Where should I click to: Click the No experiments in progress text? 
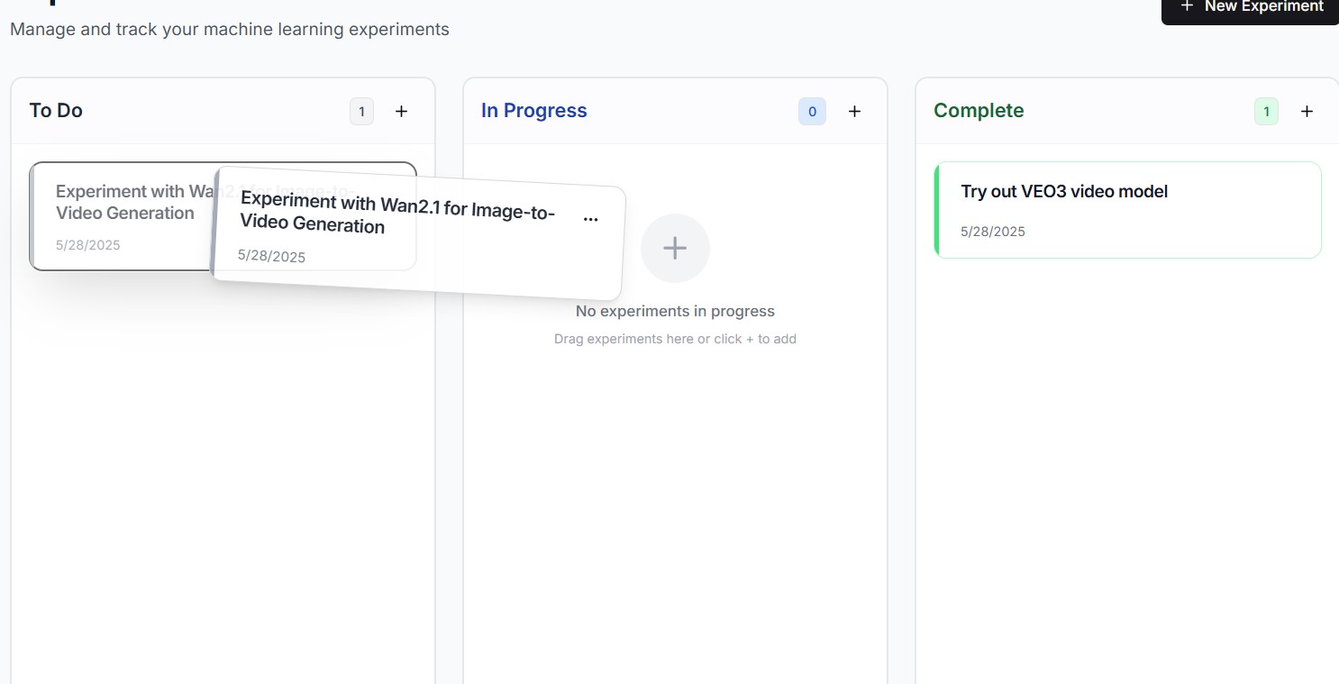point(675,311)
